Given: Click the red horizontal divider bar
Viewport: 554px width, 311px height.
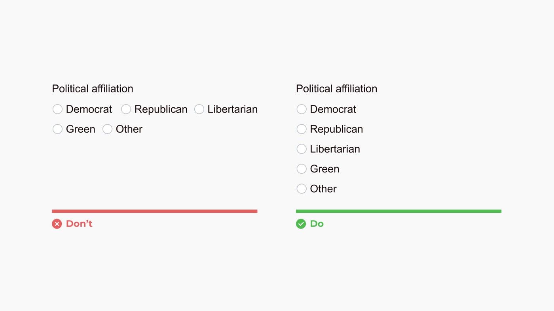Looking at the screenshot, I should tap(154, 211).
